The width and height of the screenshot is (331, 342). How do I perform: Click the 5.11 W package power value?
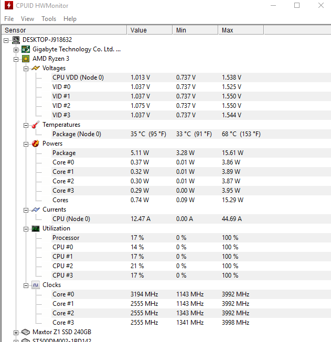140,153
